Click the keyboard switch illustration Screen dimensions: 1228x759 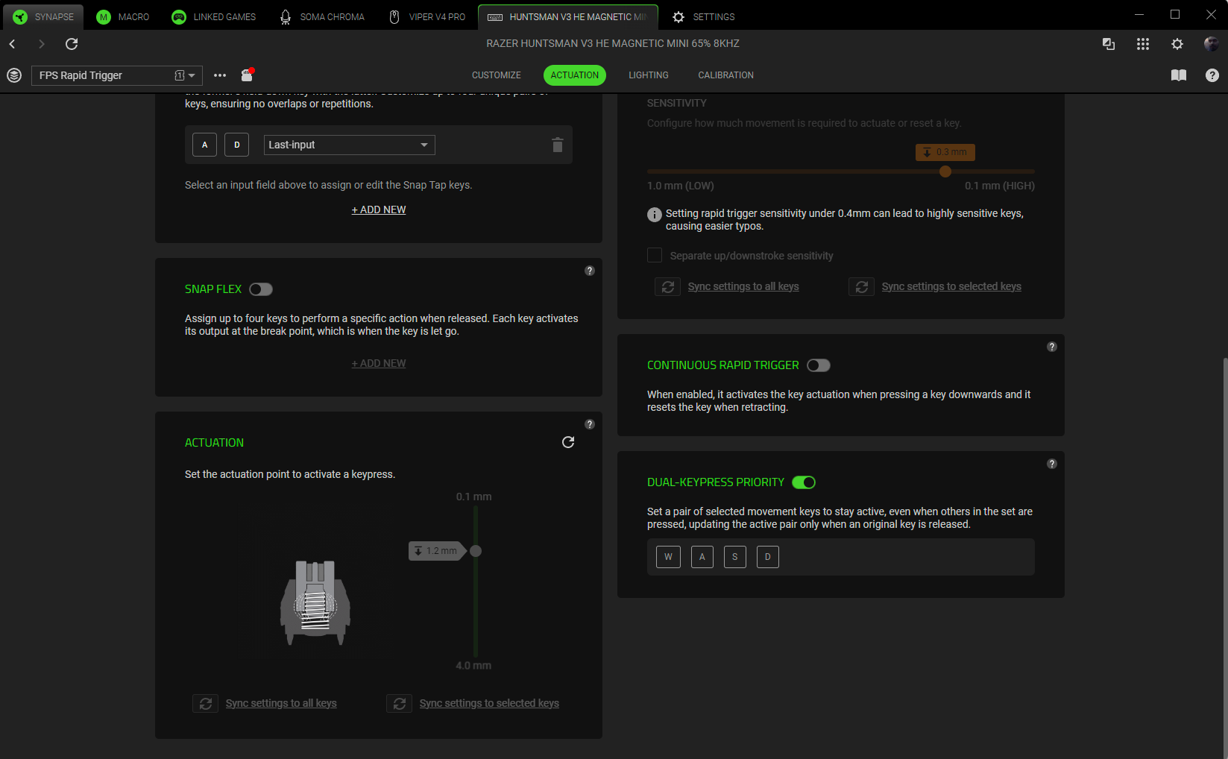(x=315, y=602)
